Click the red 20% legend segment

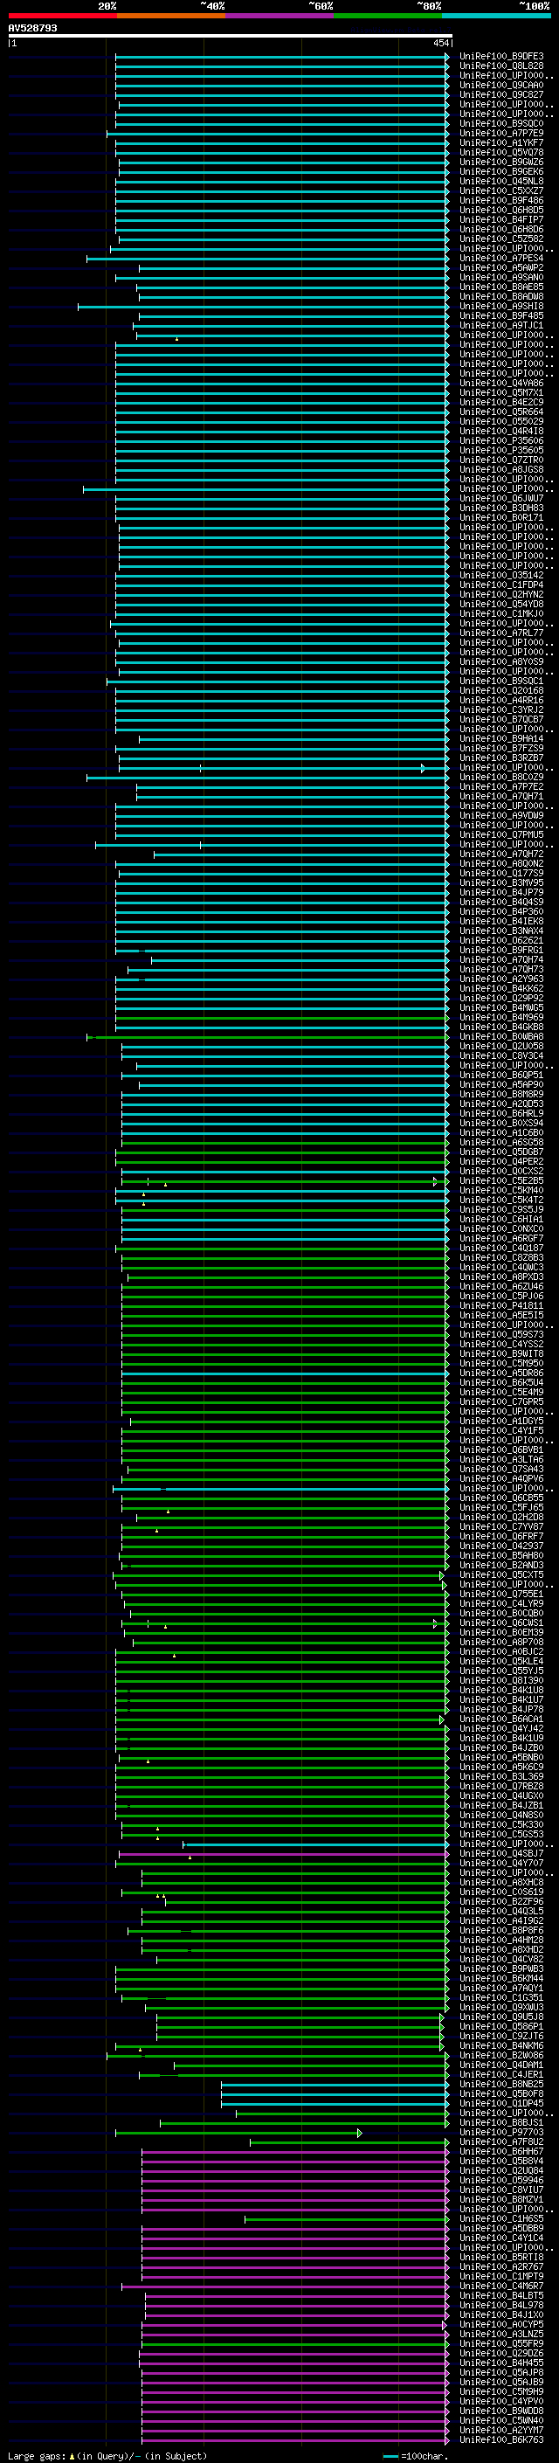pos(63,16)
